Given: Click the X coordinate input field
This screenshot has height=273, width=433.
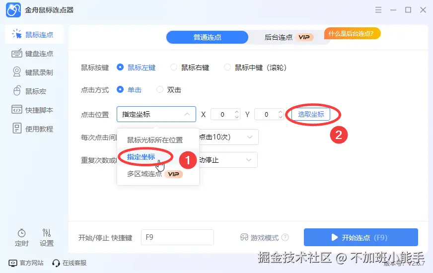Looking at the screenshot, I should click(222, 114).
